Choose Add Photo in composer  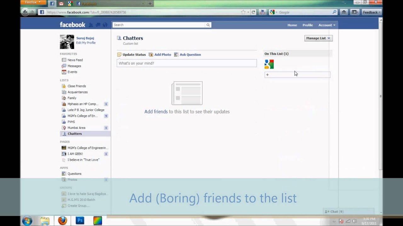tap(160, 55)
